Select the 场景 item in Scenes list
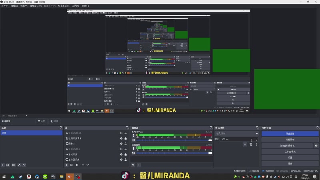320x180 pixels. (x=32, y=133)
